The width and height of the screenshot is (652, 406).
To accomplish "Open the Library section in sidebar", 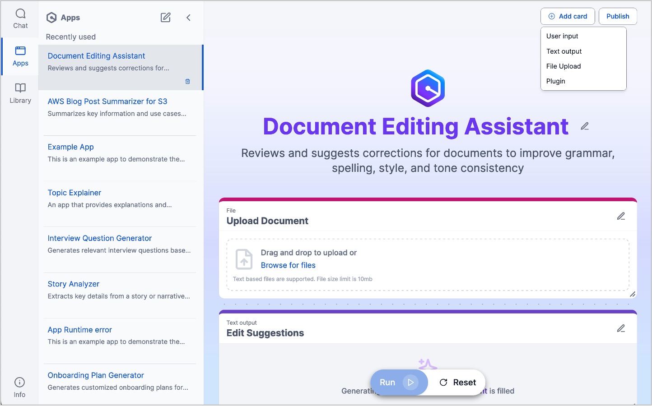I will [20, 93].
